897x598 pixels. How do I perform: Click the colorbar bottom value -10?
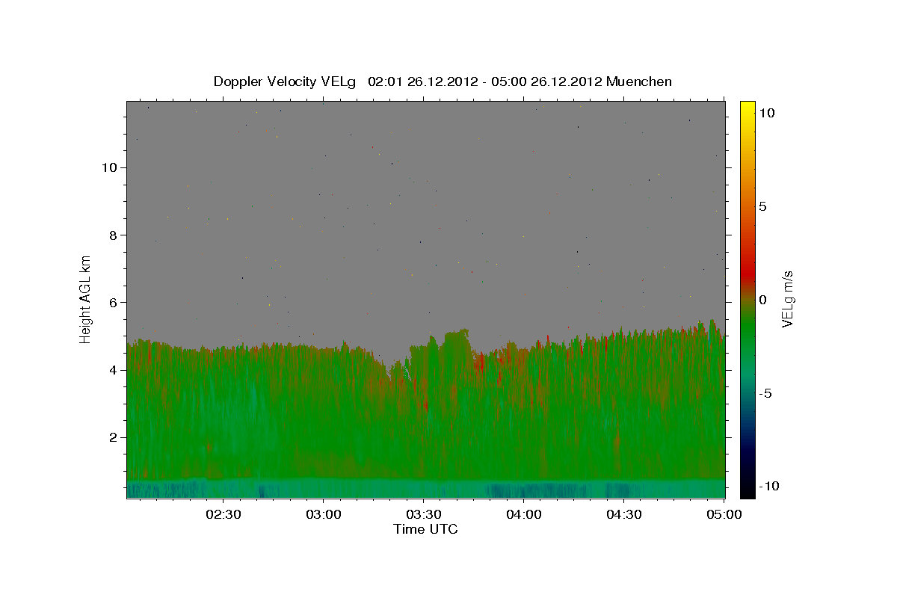pos(768,486)
